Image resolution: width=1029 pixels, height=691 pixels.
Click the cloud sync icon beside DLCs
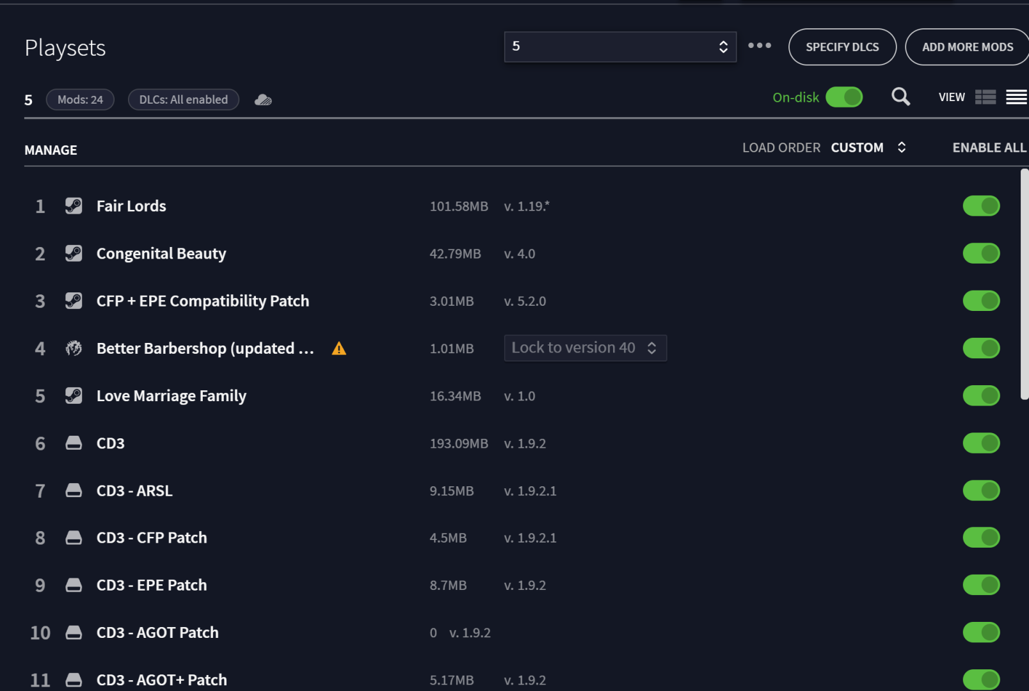pos(263,100)
